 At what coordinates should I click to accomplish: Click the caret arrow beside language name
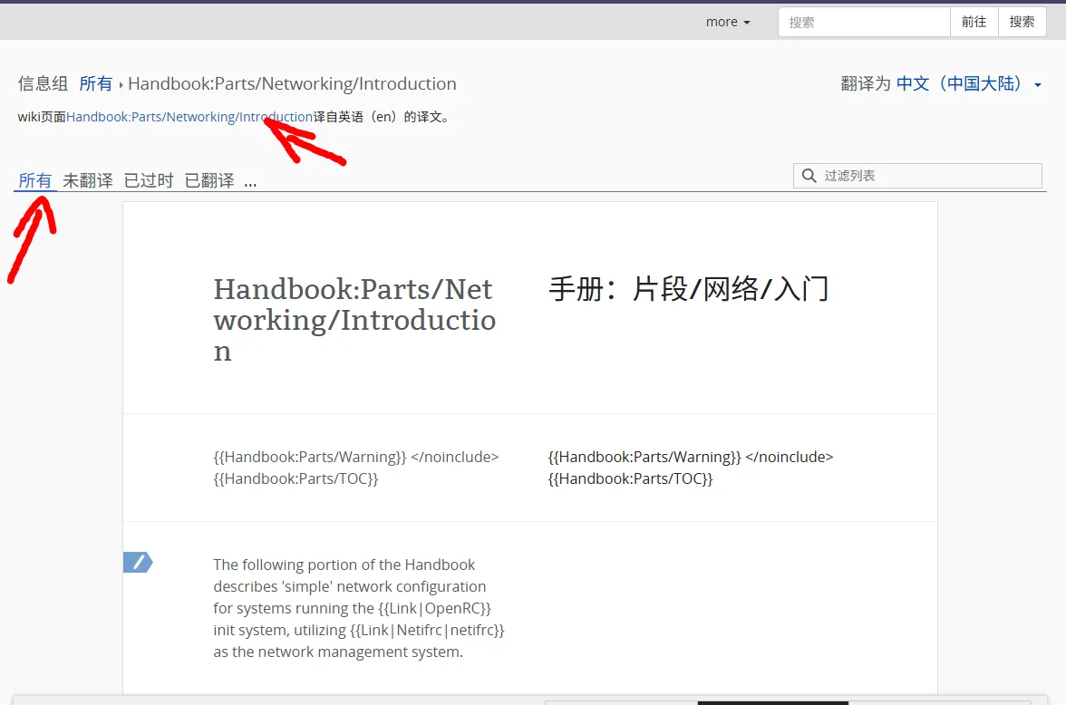[x=1037, y=85]
